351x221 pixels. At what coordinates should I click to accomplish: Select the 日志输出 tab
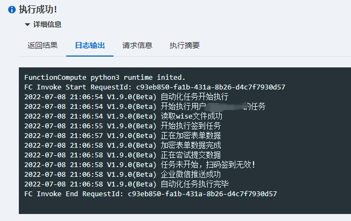[90, 46]
